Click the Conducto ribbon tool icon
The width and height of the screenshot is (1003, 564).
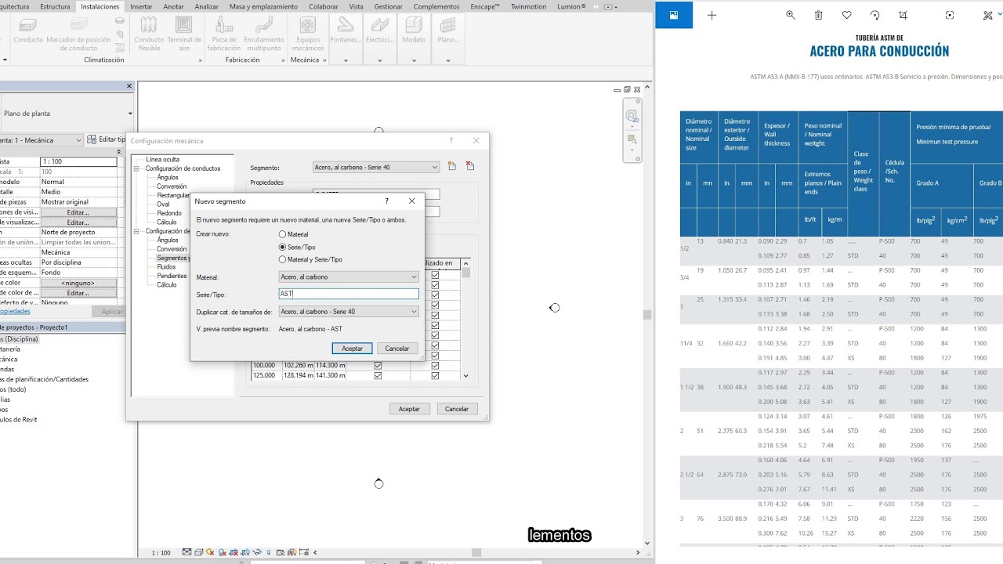coord(28,25)
